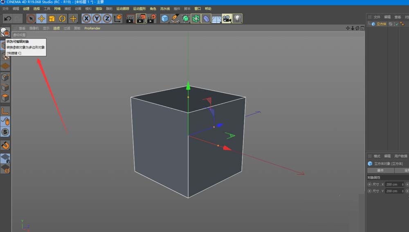409x232 pixels.
Task: Open the viewport ProRender menu
Action: (92, 28)
